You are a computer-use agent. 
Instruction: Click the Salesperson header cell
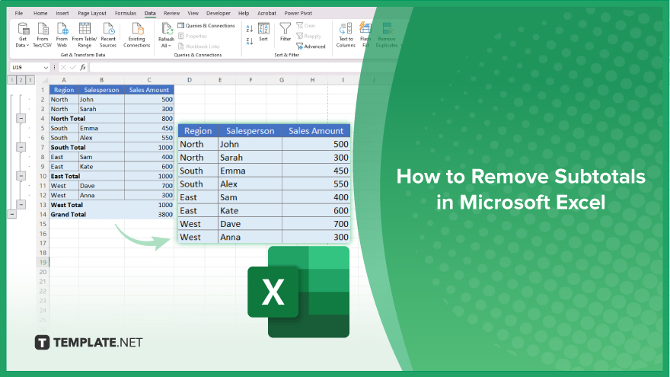tap(102, 90)
